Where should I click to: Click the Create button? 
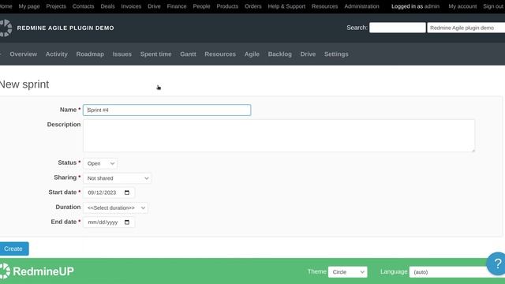pyautogui.click(x=13, y=248)
